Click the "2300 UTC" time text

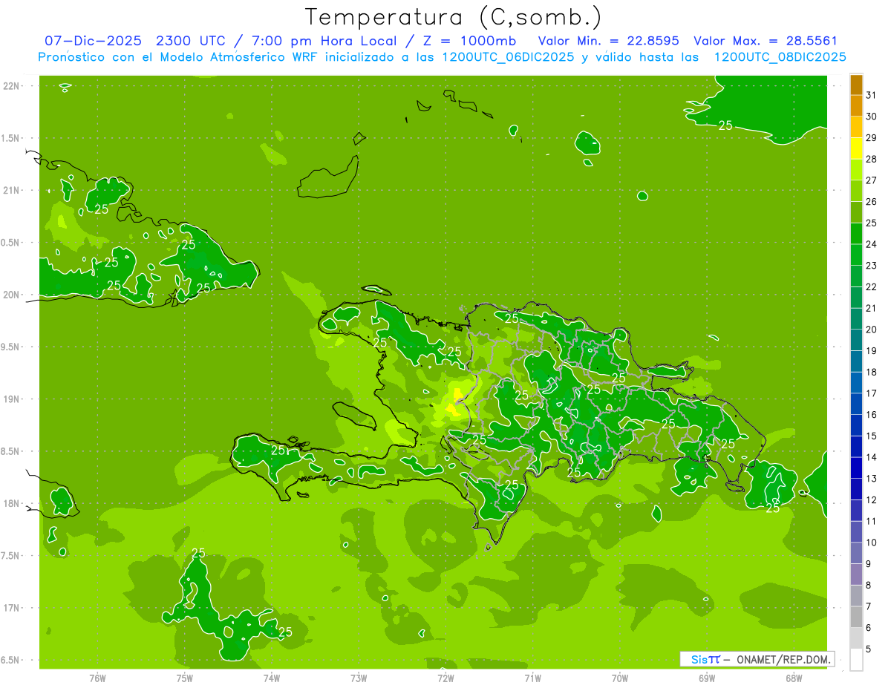(190, 42)
